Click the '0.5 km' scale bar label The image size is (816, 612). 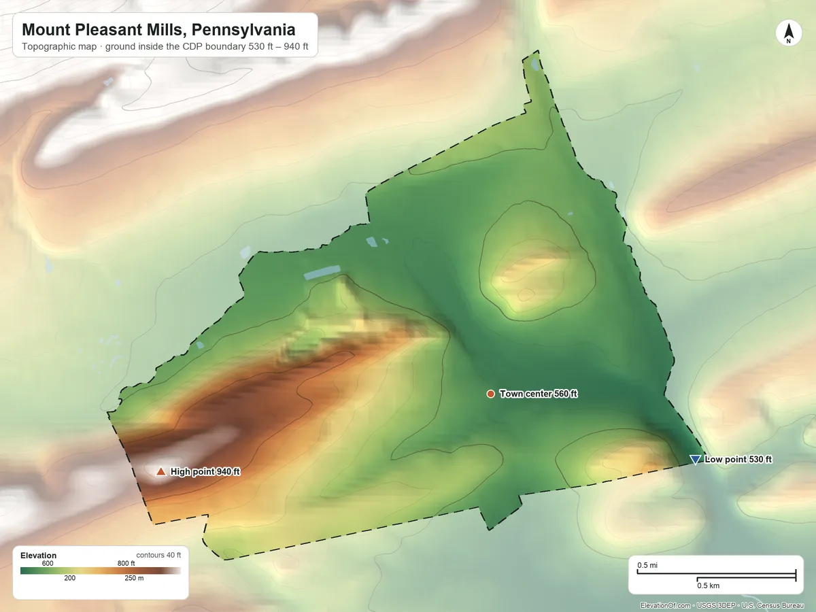tap(709, 585)
